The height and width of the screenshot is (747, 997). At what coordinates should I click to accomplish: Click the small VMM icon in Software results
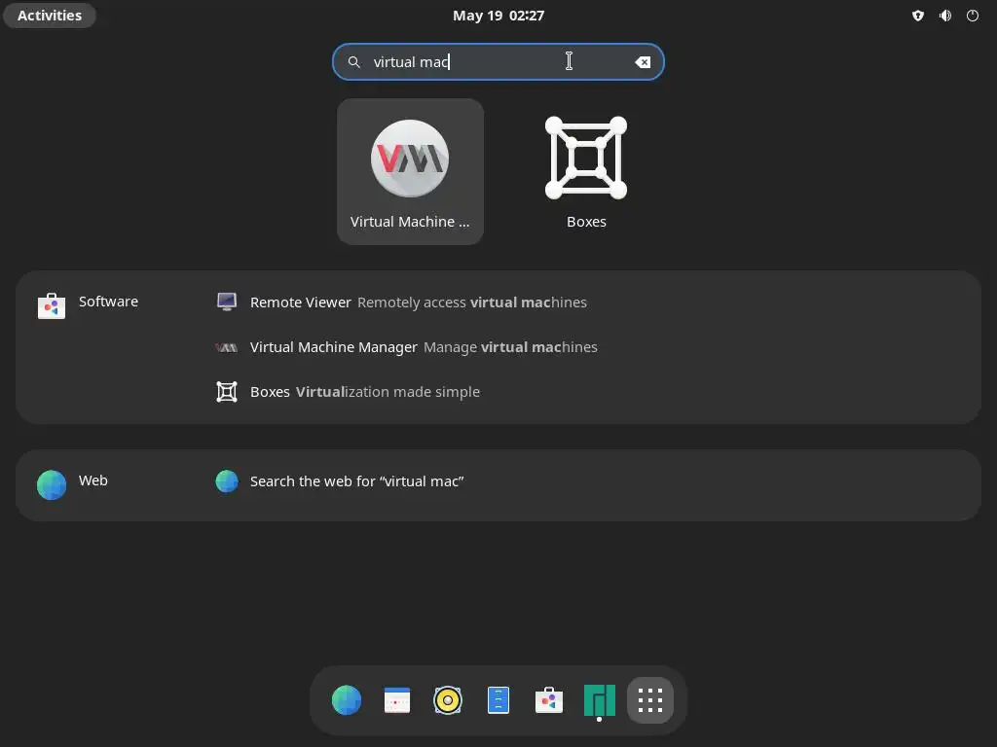[227, 347]
